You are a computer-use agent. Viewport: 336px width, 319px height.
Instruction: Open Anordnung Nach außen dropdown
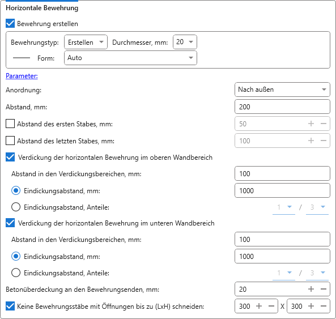282,90
